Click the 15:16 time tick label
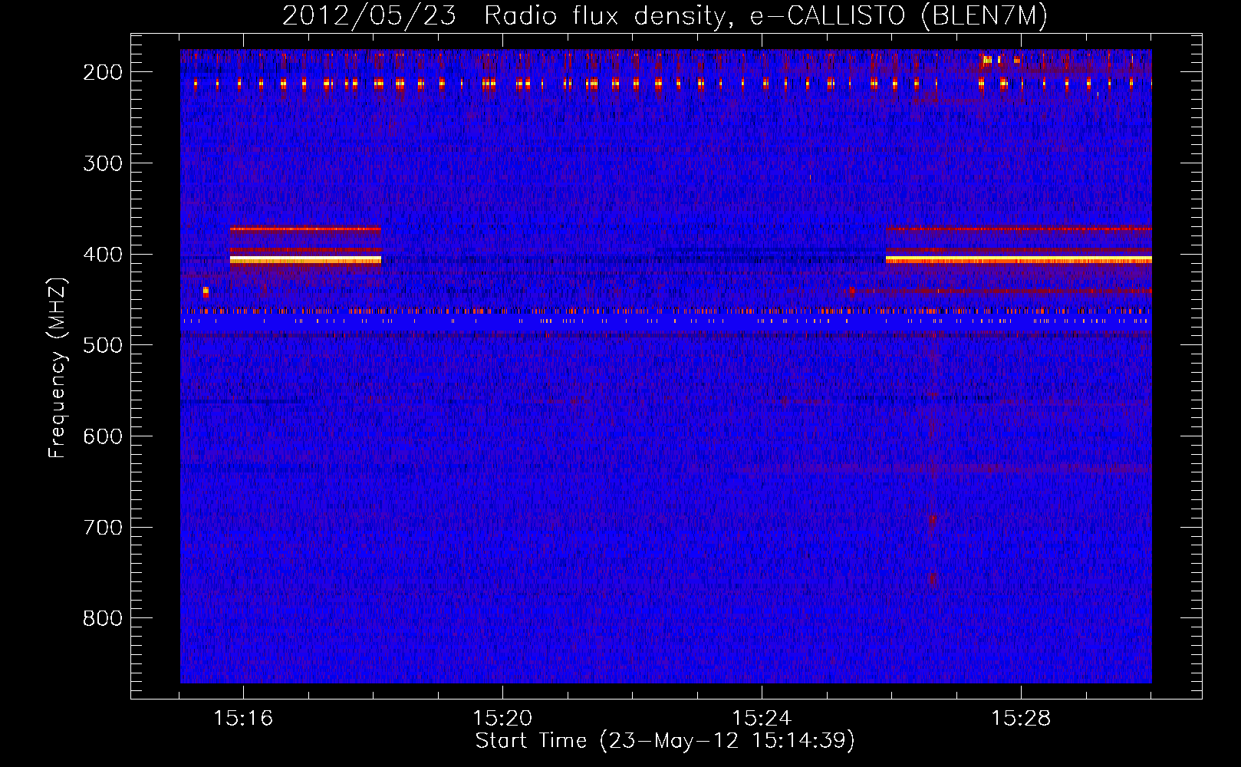1241x767 pixels. pyautogui.click(x=243, y=719)
